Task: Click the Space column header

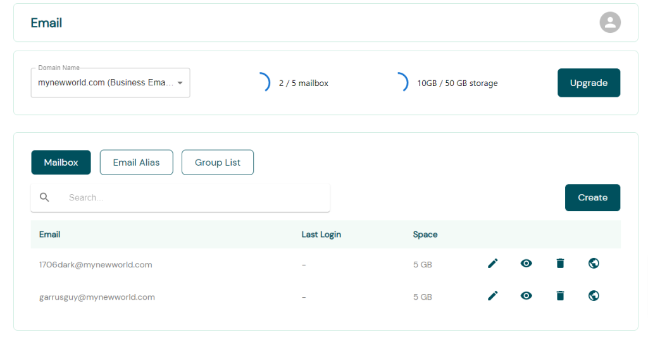Action: click(425, 235)
